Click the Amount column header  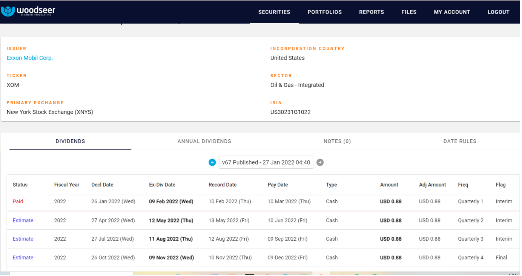(x=389, y=185)
